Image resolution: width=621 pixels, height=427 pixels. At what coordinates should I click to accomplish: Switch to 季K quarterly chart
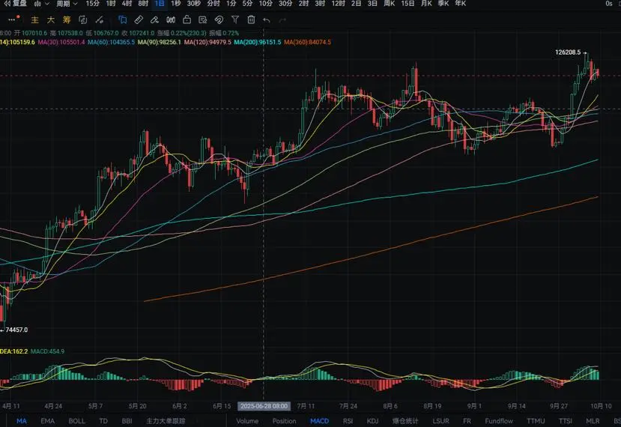(x=443, y=4)
